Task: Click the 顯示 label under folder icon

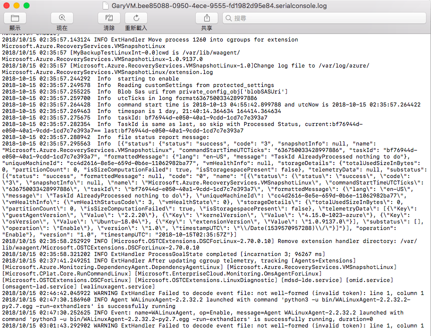Action: [x=15, y=28]
